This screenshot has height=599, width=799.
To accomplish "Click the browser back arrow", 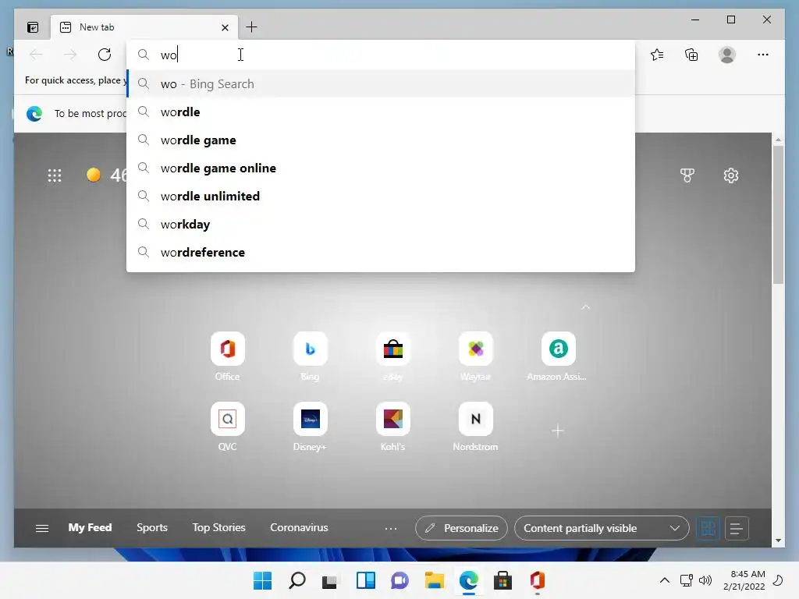I will tap(36, 55).
